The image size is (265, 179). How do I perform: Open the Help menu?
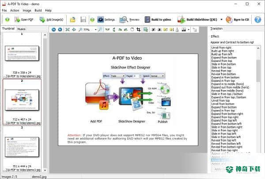point(48,11)
